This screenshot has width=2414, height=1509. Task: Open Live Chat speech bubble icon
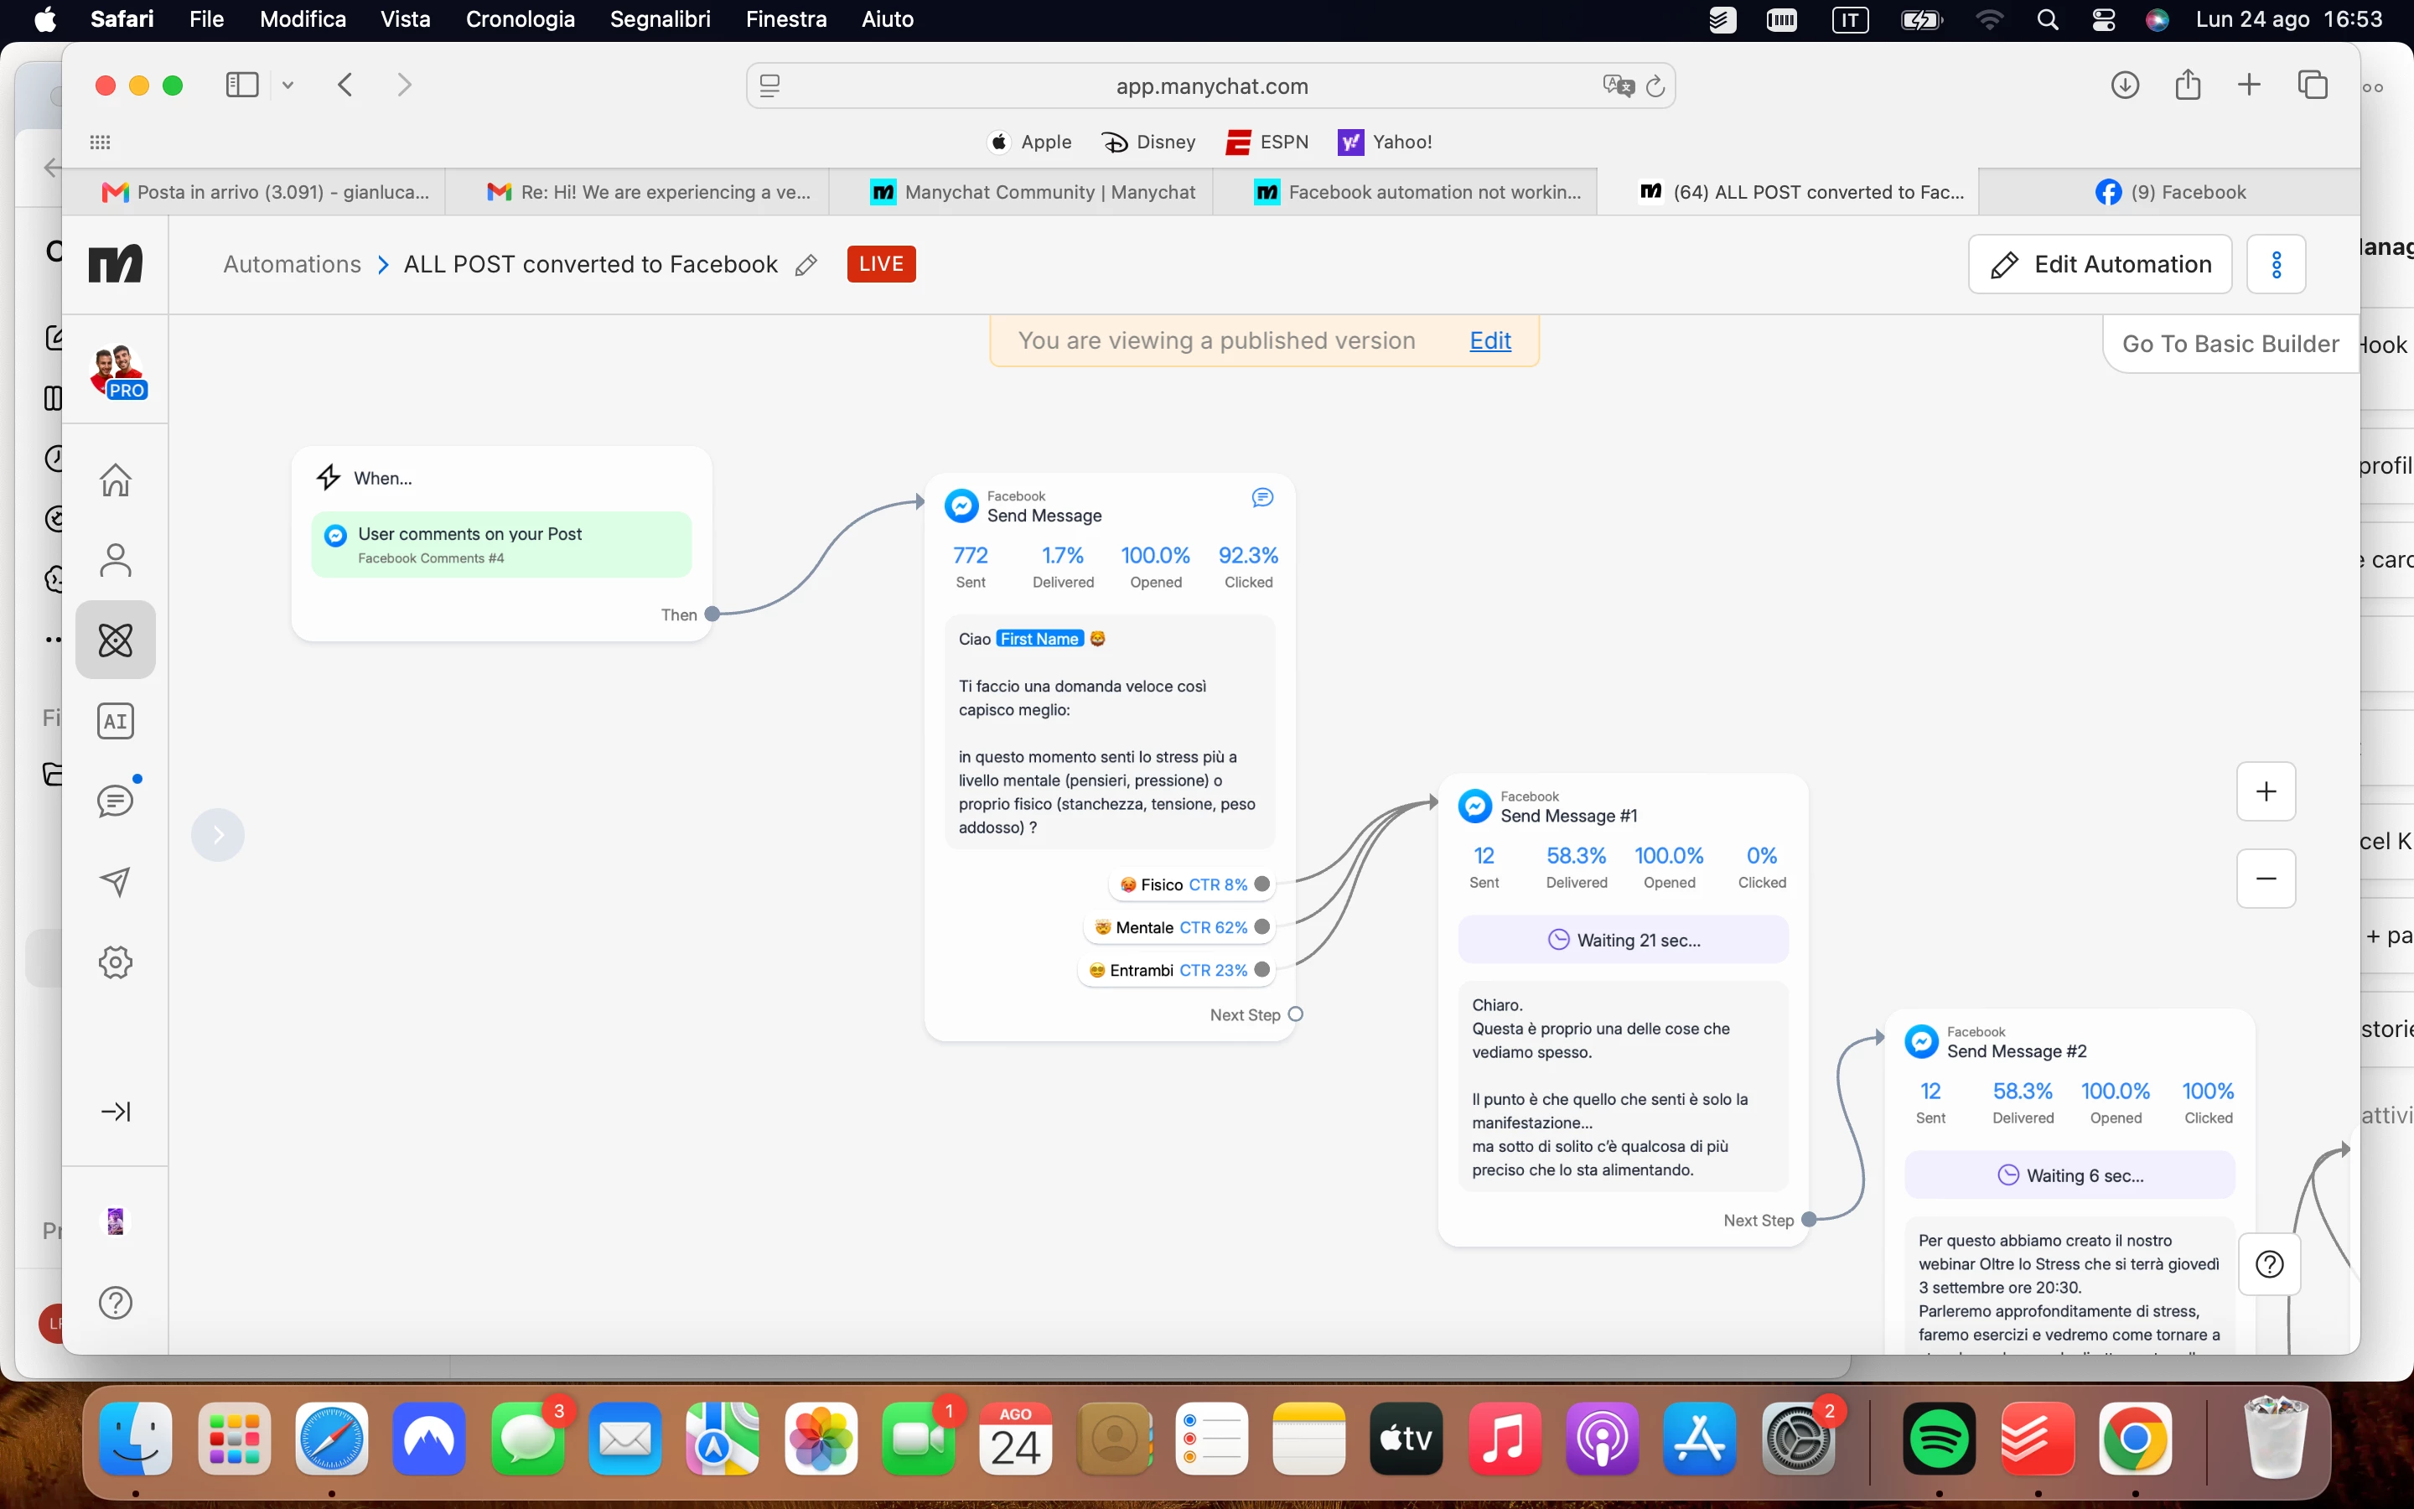click(116, 801)
